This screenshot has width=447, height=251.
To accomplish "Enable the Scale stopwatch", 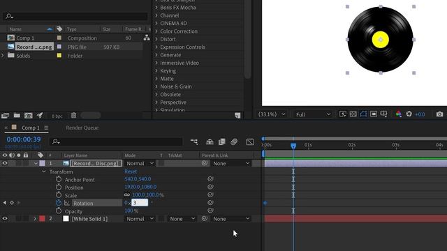I will [x=59, y=195].
